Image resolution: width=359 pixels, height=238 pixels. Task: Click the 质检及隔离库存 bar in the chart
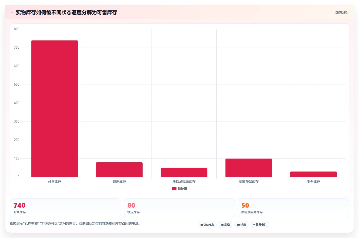click(184, 172)
